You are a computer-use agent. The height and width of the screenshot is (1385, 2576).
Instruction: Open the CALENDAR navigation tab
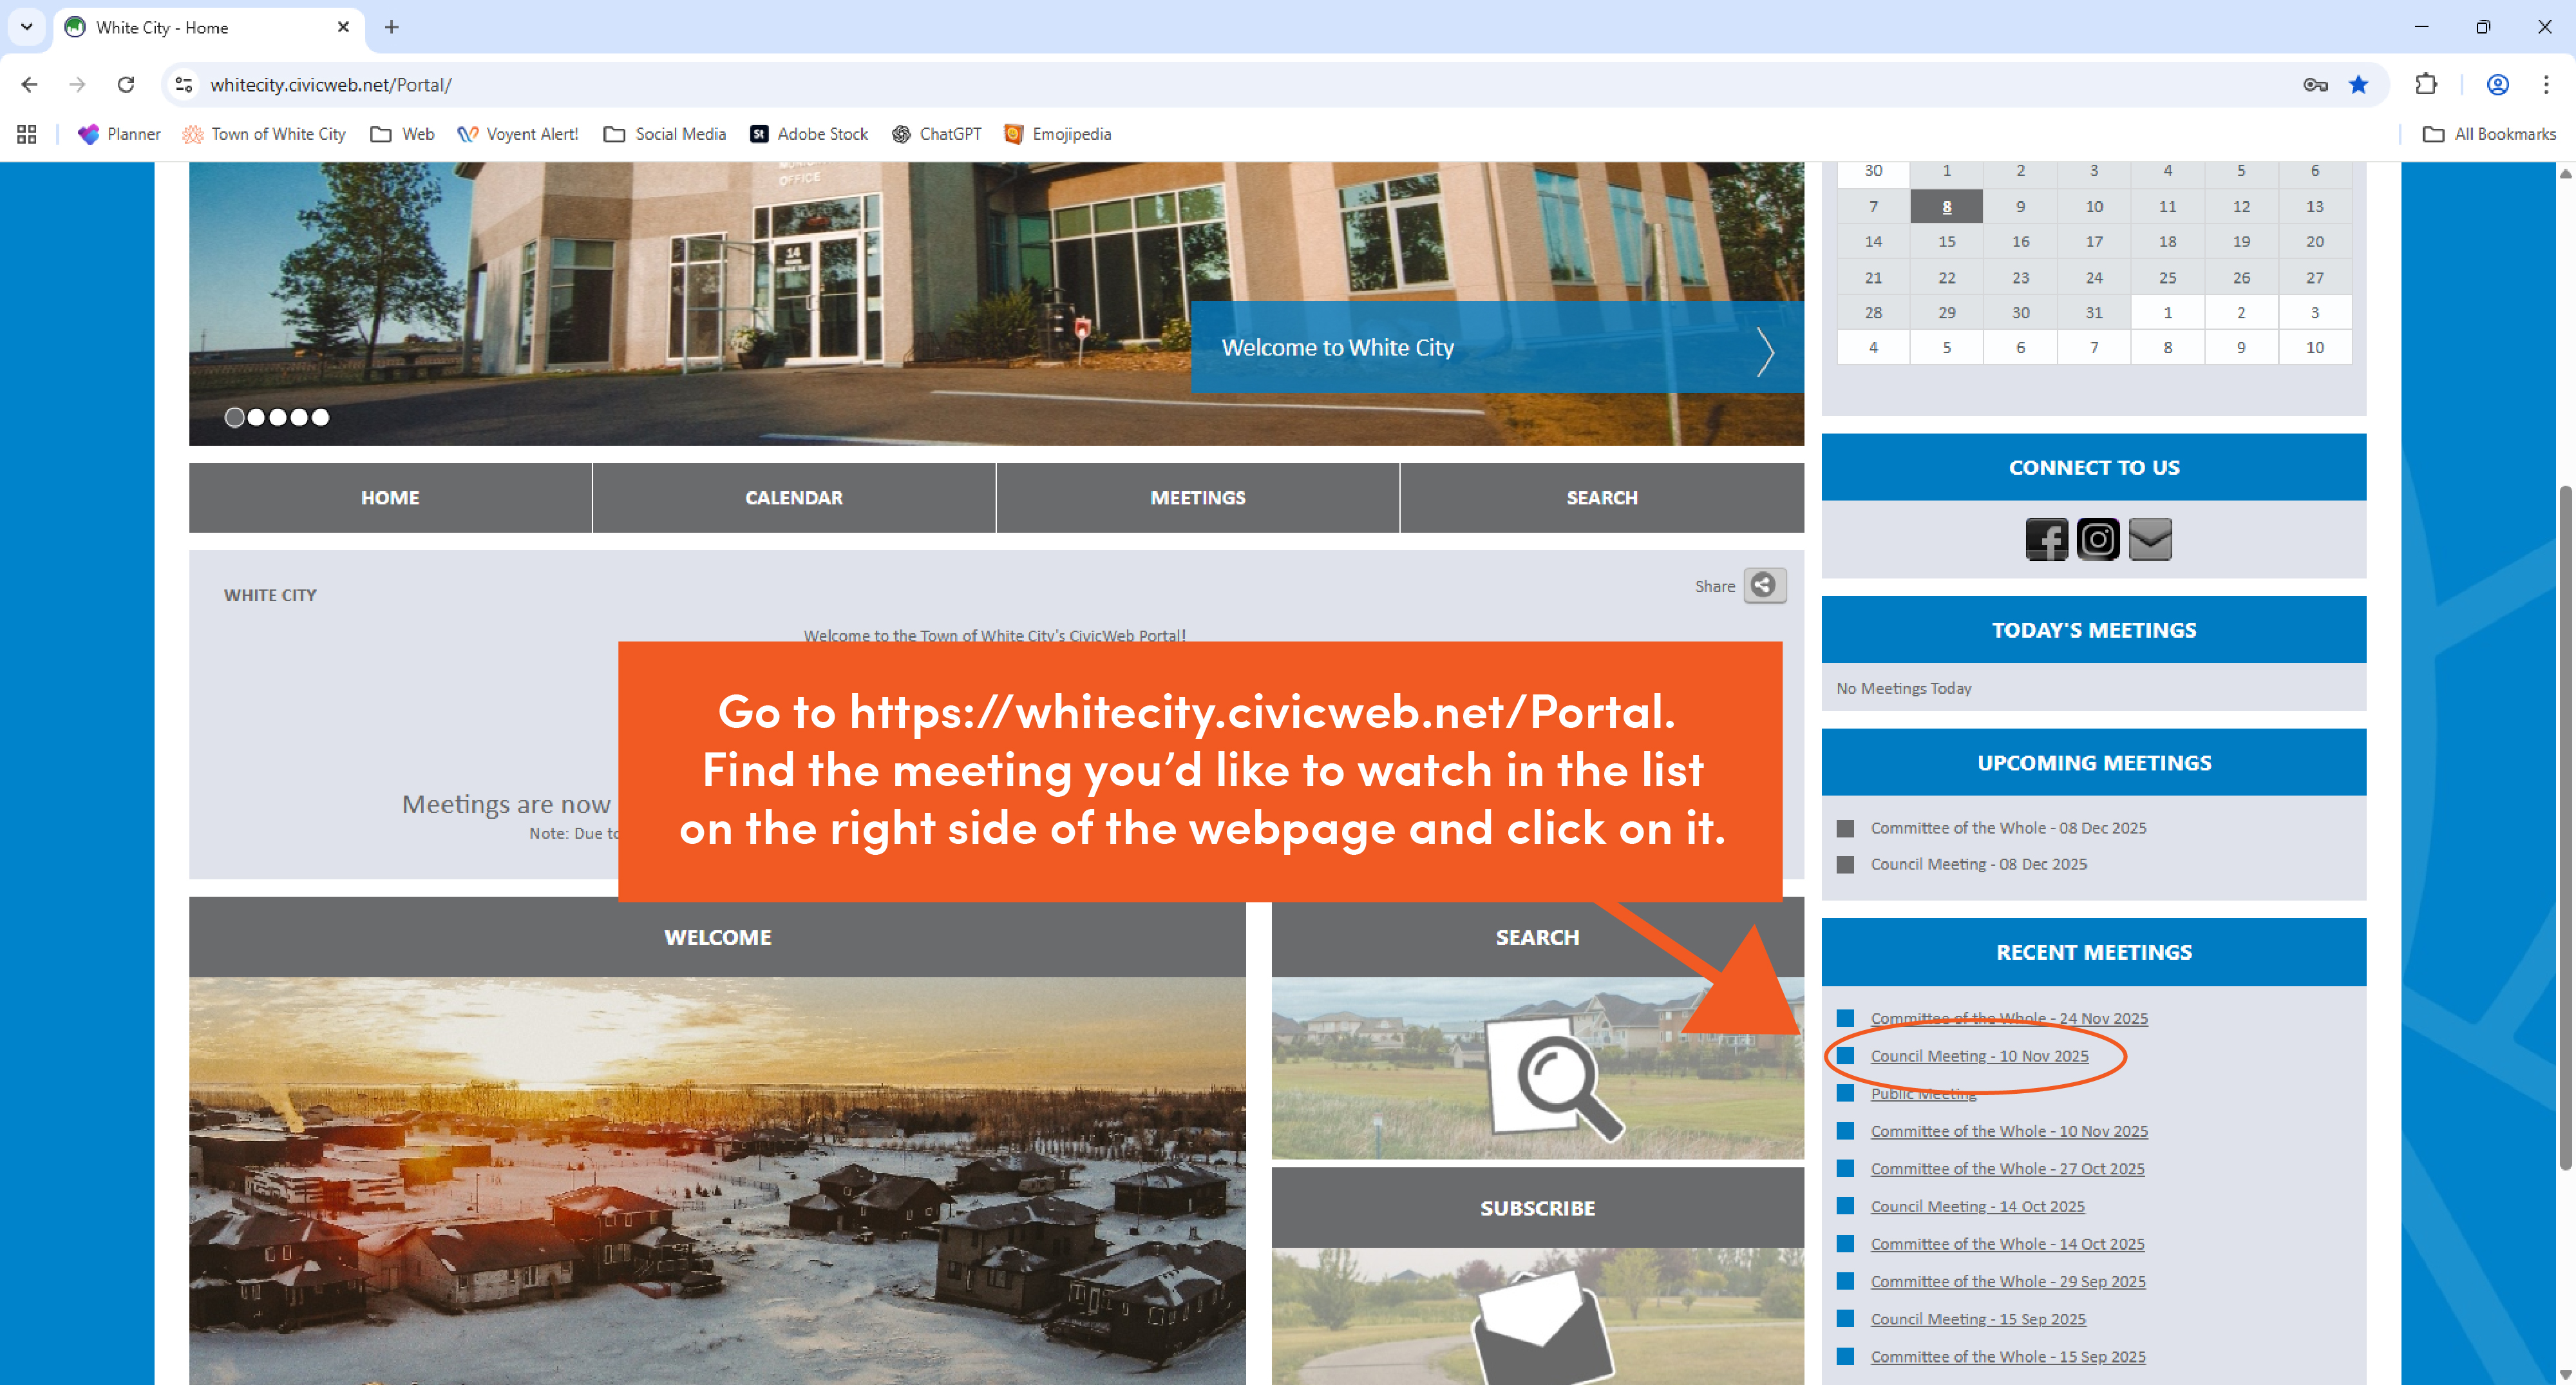(x=793, y=498)
